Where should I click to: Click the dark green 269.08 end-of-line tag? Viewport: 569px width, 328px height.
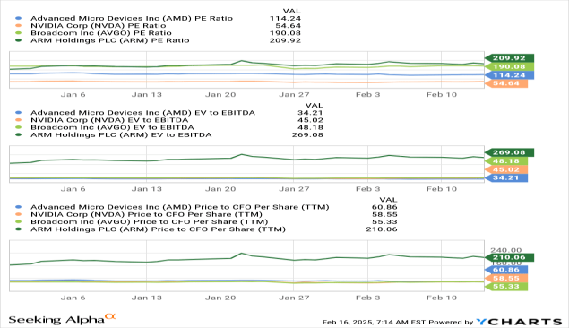[509, 152]
